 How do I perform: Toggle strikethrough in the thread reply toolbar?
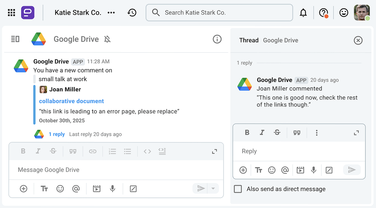pos(277,132)
